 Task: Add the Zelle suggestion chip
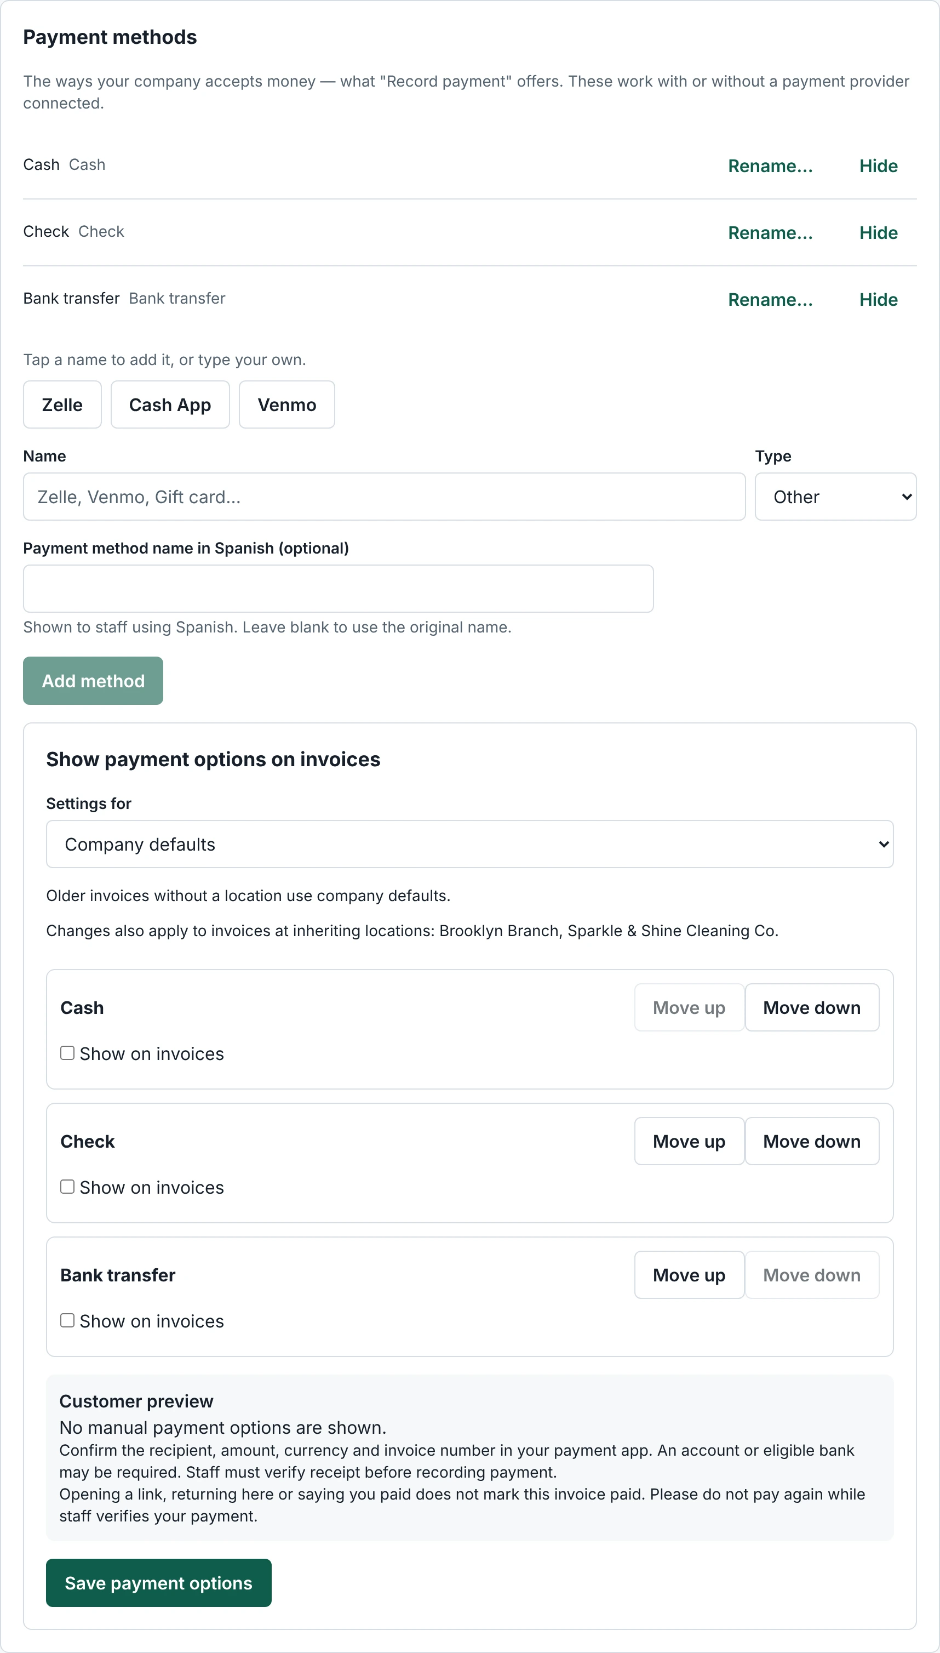point(62,404)
